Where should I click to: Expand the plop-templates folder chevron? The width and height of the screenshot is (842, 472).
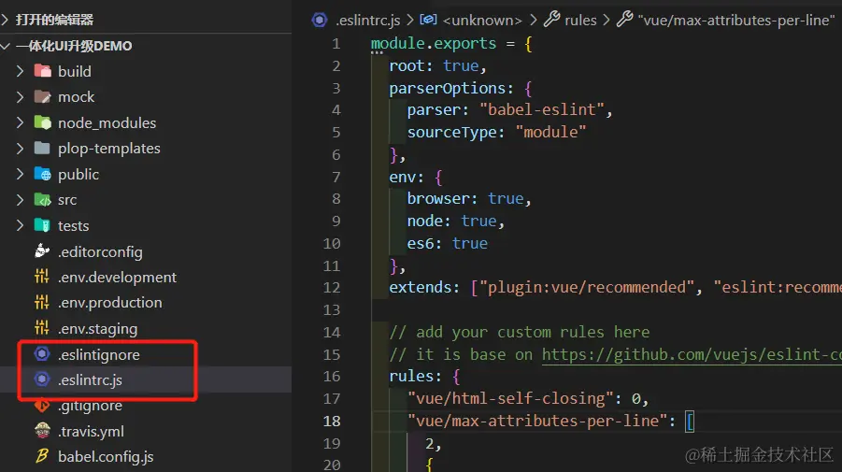(x=20, y=149)
